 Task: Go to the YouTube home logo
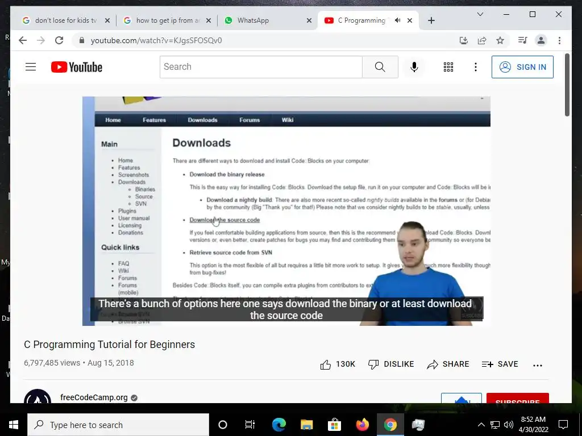tap(77, 67)
